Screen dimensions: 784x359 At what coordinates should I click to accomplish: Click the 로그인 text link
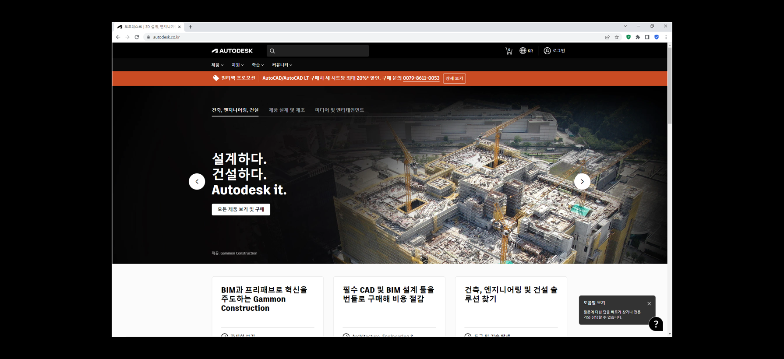coord(558,51)
